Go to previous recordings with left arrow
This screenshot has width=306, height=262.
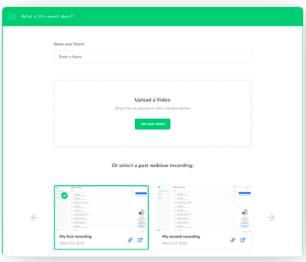[34, 217]
